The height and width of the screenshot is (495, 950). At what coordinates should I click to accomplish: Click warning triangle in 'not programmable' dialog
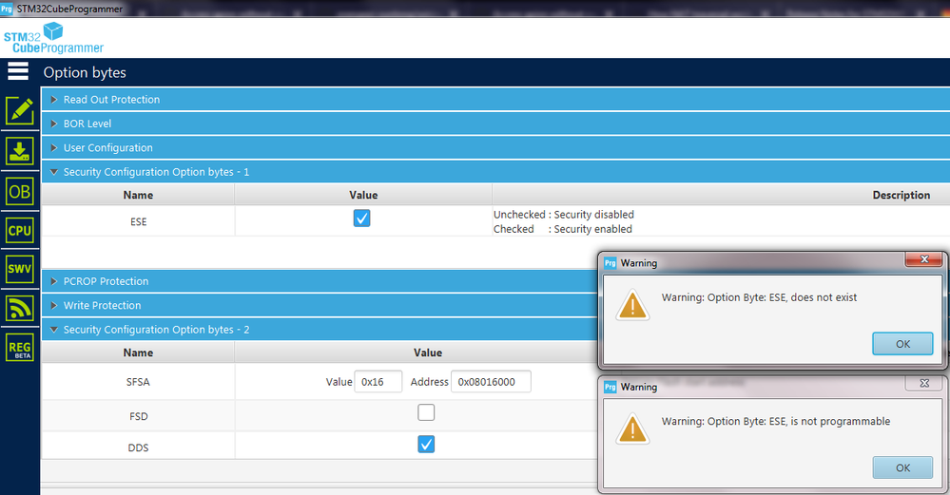tap(632, 429)
